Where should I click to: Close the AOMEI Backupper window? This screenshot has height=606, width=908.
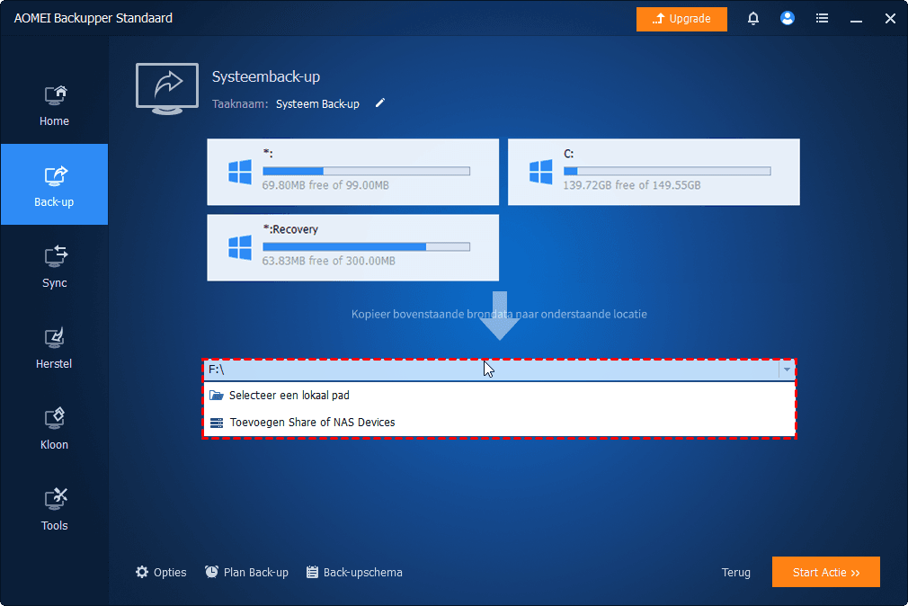[x=890, y=19]
